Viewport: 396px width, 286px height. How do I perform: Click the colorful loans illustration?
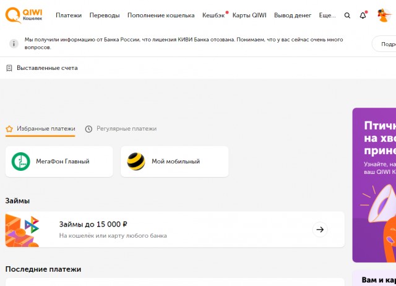pos(22,230)
